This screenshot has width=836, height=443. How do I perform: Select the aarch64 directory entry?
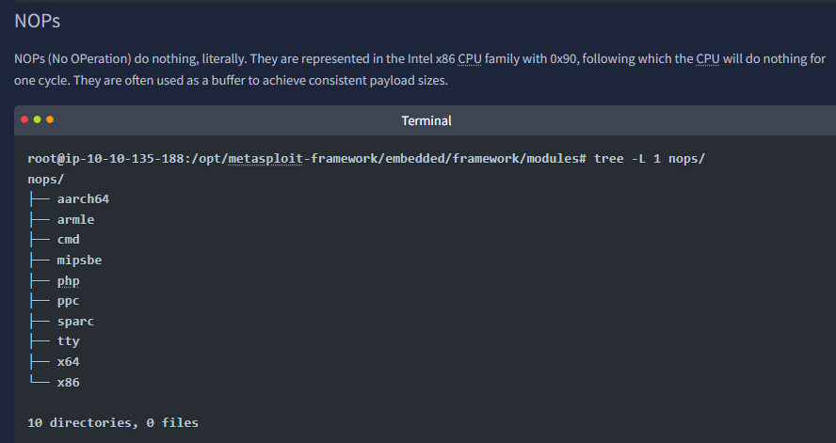pyautogui.click(x=83, y=199)
